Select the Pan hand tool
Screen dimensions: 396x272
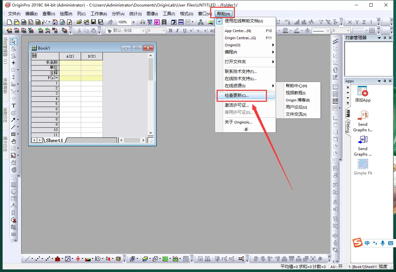tap(14, 141)
